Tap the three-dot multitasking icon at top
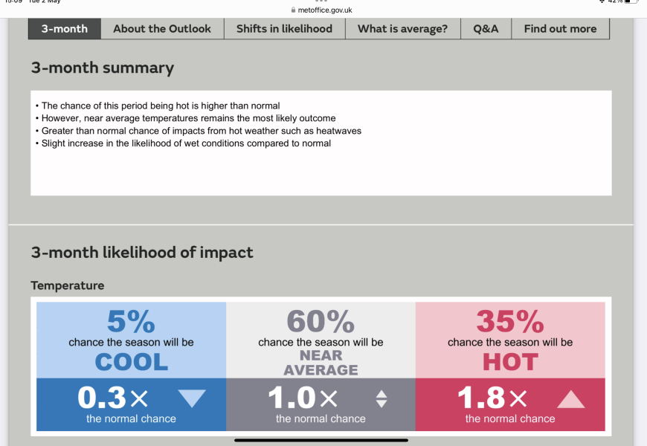Screen dimensions: 647x446 pyautogui.click(x=321, y=1)
